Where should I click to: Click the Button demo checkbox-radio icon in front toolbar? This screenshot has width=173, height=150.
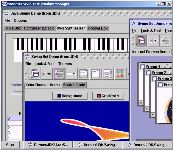[47, 74]
